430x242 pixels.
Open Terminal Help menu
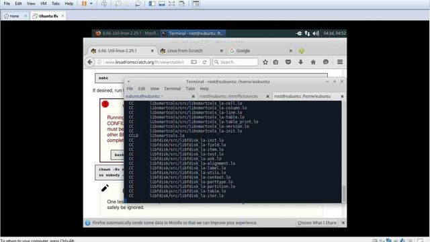pos(204,89)
